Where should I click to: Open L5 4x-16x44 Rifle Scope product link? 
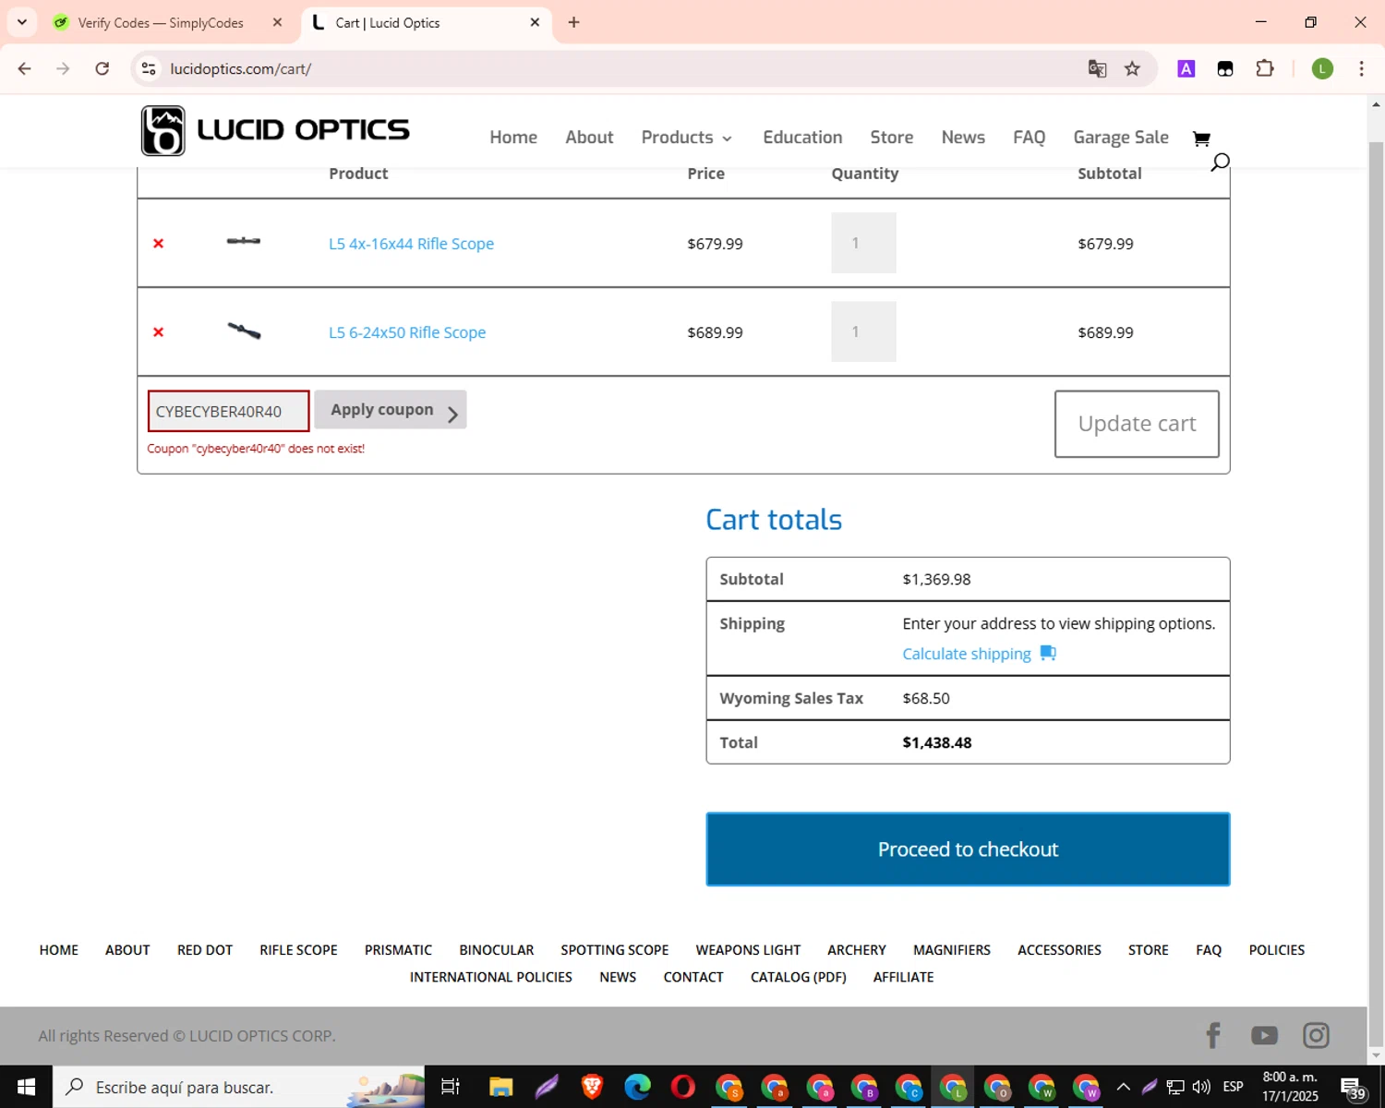(x=412, y=244)
